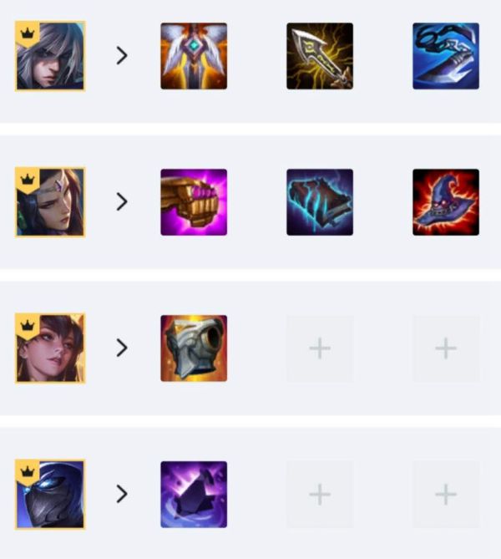This screenshot has height=559, width=501.
Task: Add second item for masked champion
Action: 320,495
